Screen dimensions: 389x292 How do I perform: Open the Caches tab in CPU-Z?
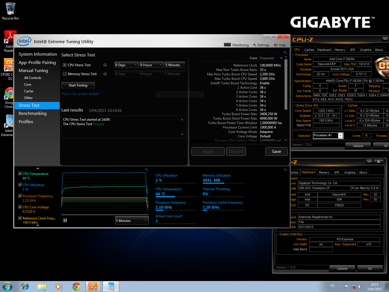tap(309, 50)
